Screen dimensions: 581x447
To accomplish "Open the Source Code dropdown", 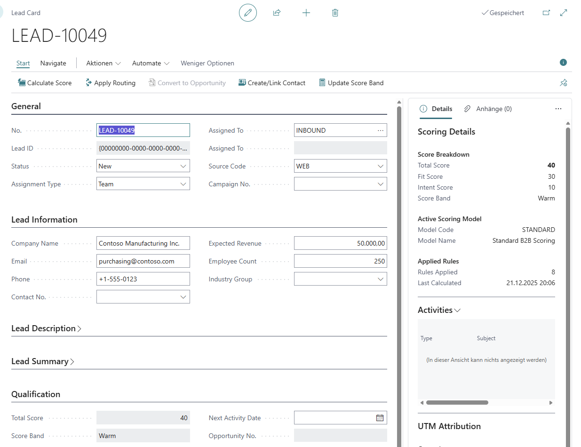I will [x=380, y=166].
